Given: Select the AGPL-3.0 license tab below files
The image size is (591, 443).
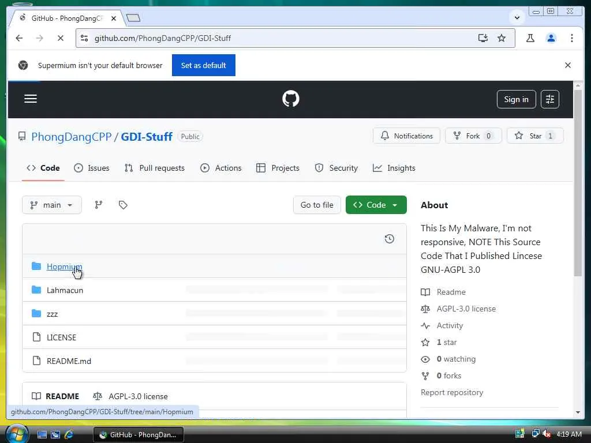Looking at the screenshot, I should pyautogui.click(x=131, y=396).
